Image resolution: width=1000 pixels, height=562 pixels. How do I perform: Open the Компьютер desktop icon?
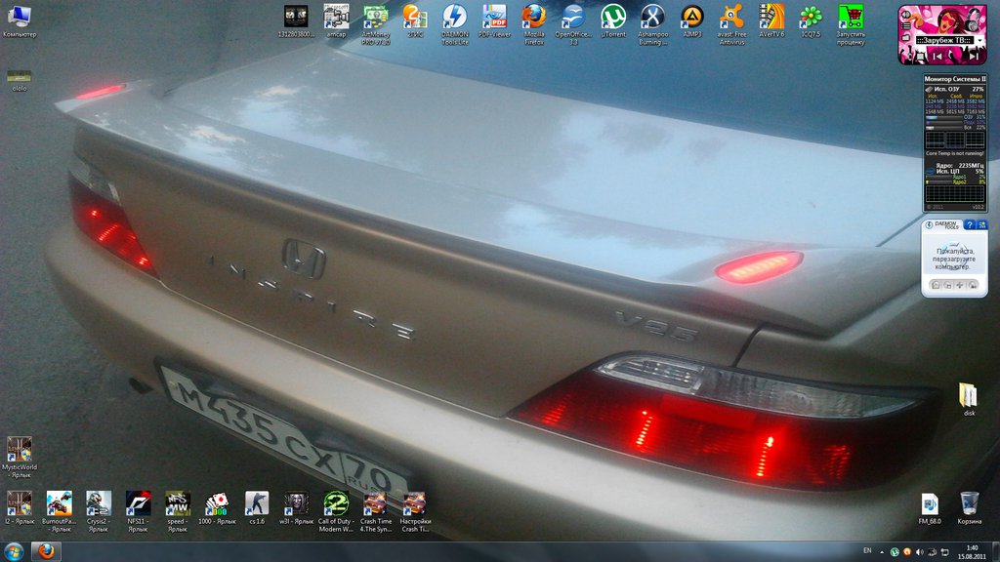[x=20, y=21]
